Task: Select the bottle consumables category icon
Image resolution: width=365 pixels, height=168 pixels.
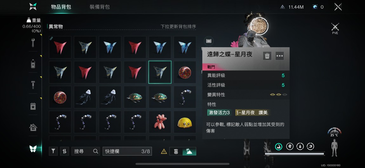Action: [x=33, y=64]
